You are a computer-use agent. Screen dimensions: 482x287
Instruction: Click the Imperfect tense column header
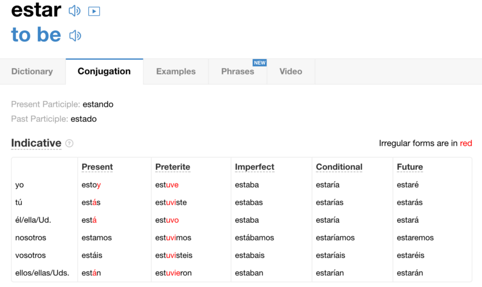coord(254,167)
